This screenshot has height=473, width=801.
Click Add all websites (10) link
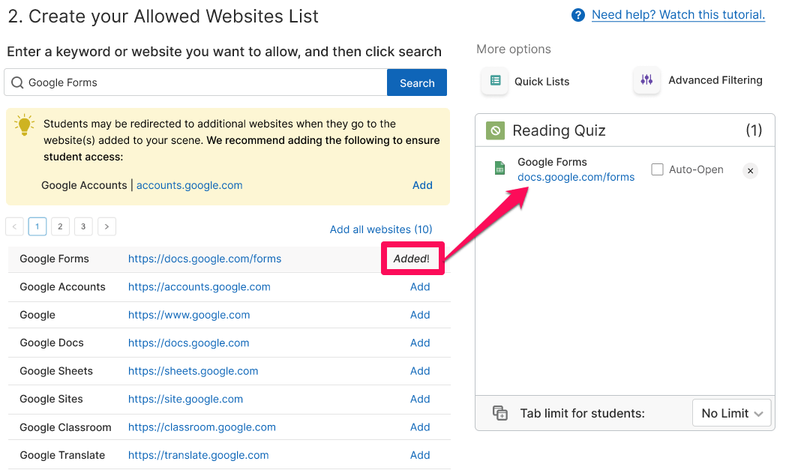(x=380, y=229)
